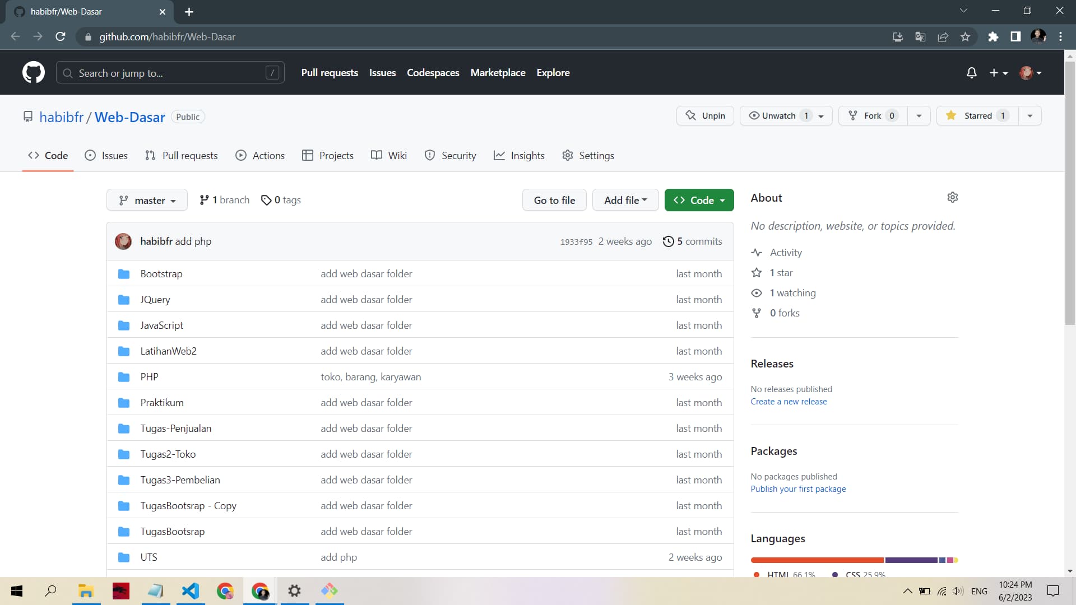Open a new browser tab

click(189, 12)
